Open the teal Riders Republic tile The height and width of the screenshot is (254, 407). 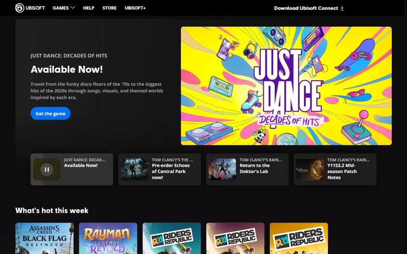click(172, 238)
